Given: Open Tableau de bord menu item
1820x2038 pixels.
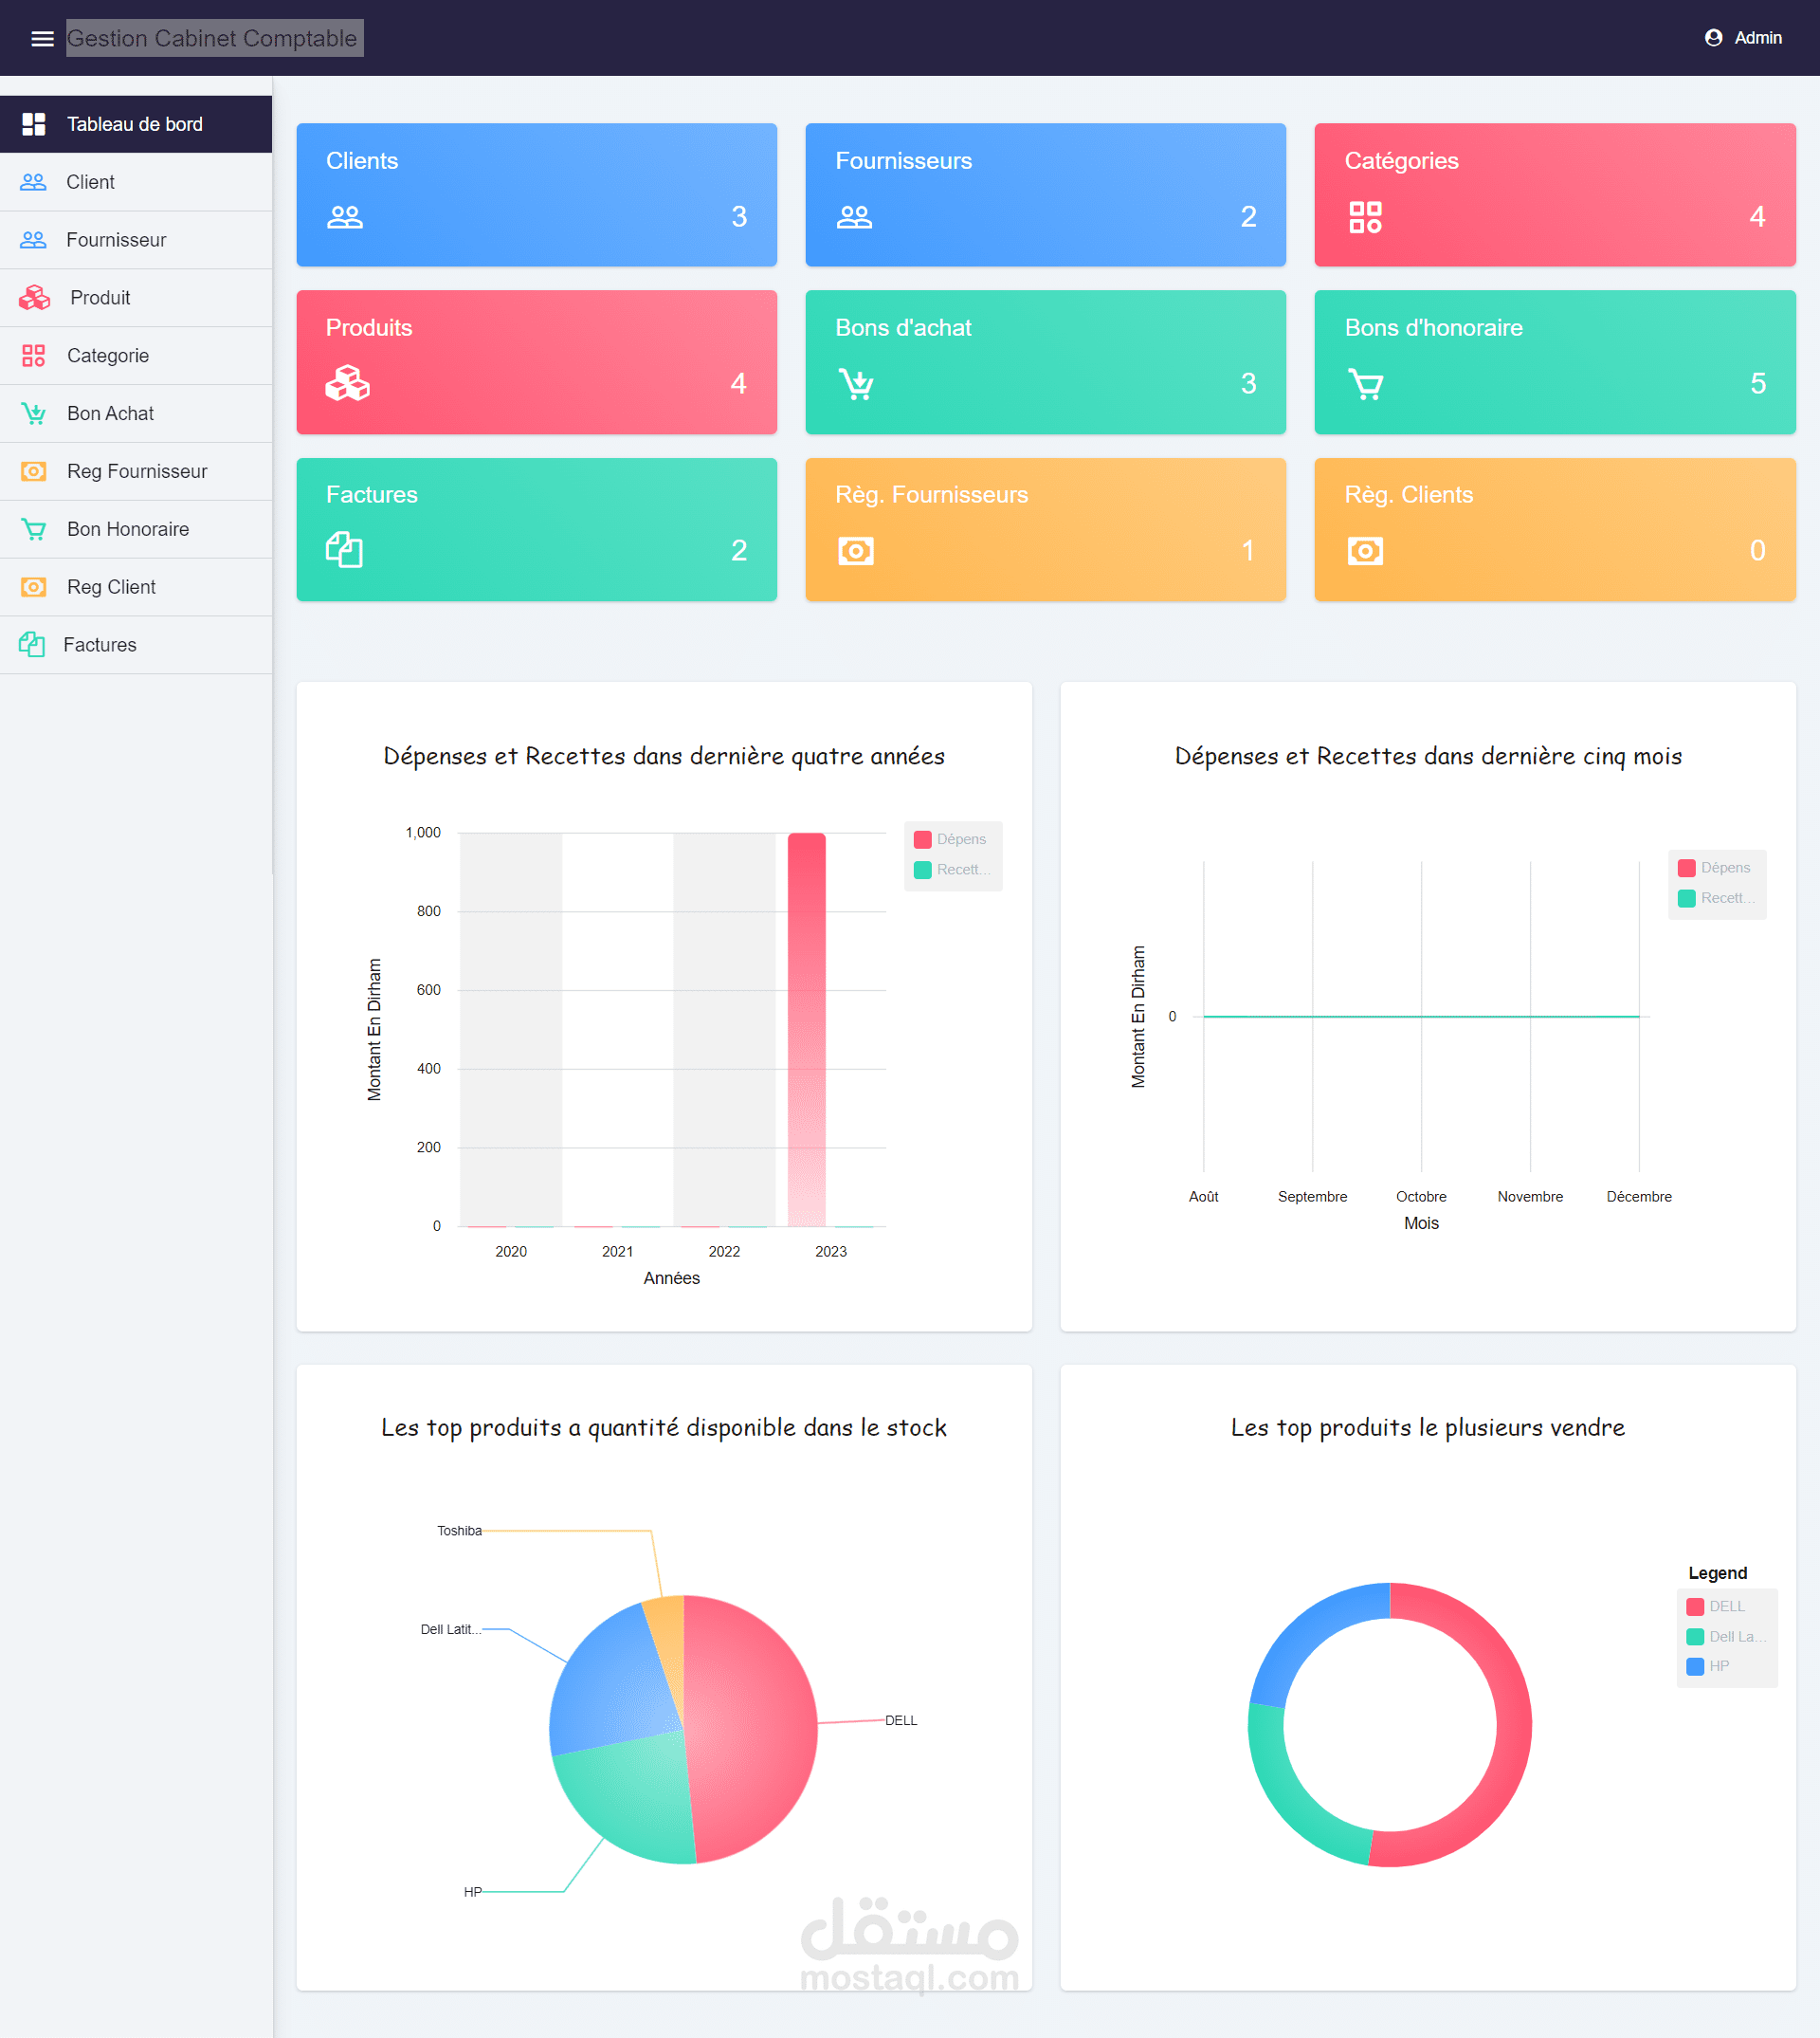Looking at the screenshot, I should (136, 124).
